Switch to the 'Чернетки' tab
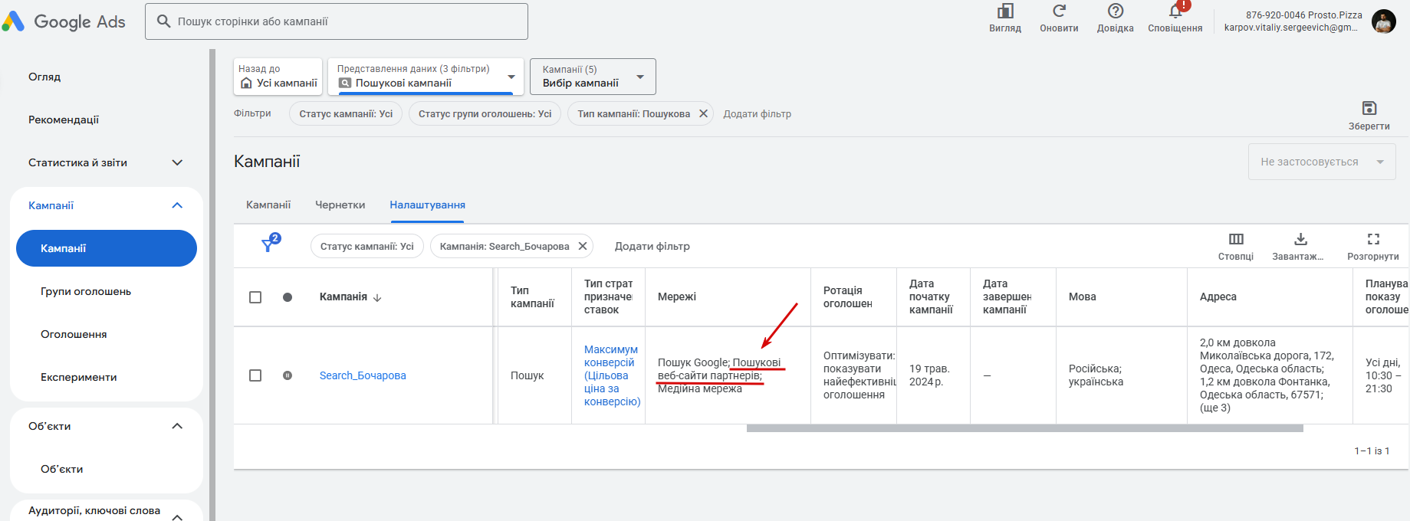Viewport: 1410px width, 521px height. 340,205
